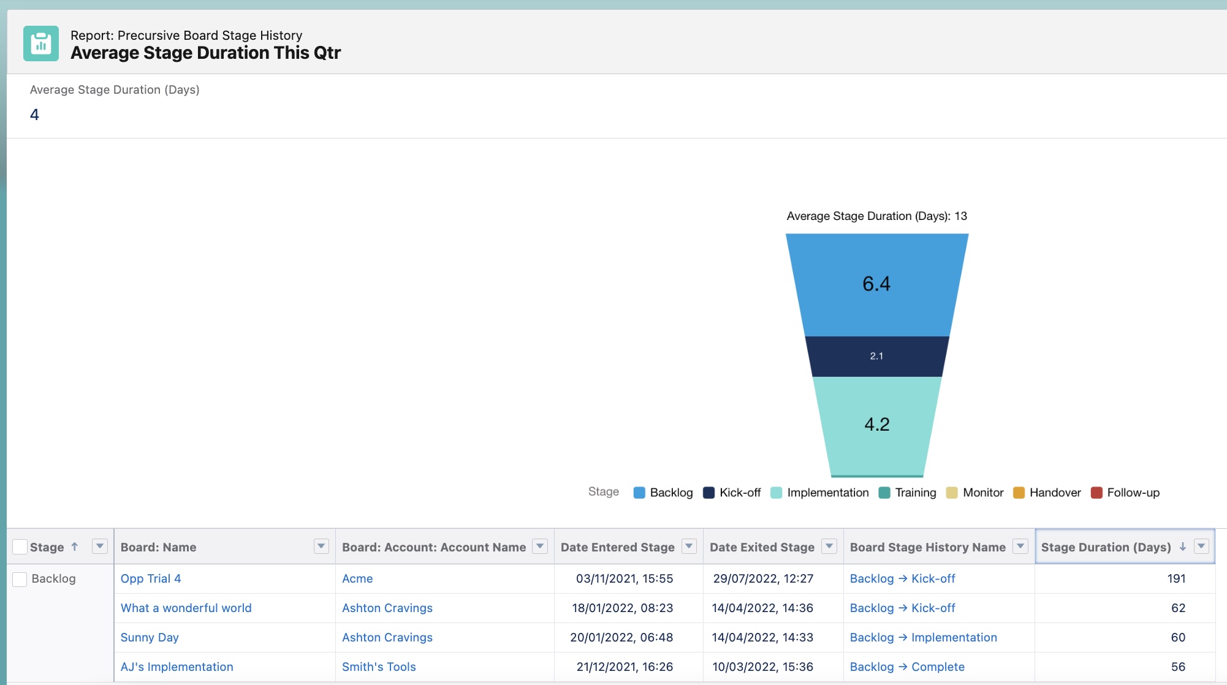Image resolution: width=1227 pixels, height=685 pixels.
Task: Click the Training legend swatch
Action: [x=884, y=493]
